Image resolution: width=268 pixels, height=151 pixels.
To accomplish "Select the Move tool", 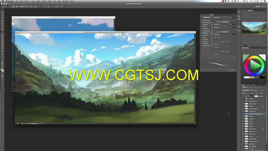I will pos(2,12).
